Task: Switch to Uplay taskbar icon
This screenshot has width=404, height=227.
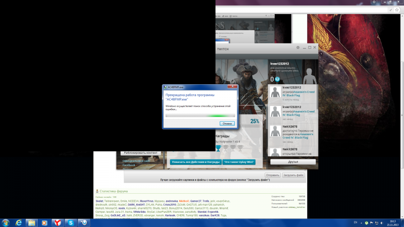Action: [84, 222]
